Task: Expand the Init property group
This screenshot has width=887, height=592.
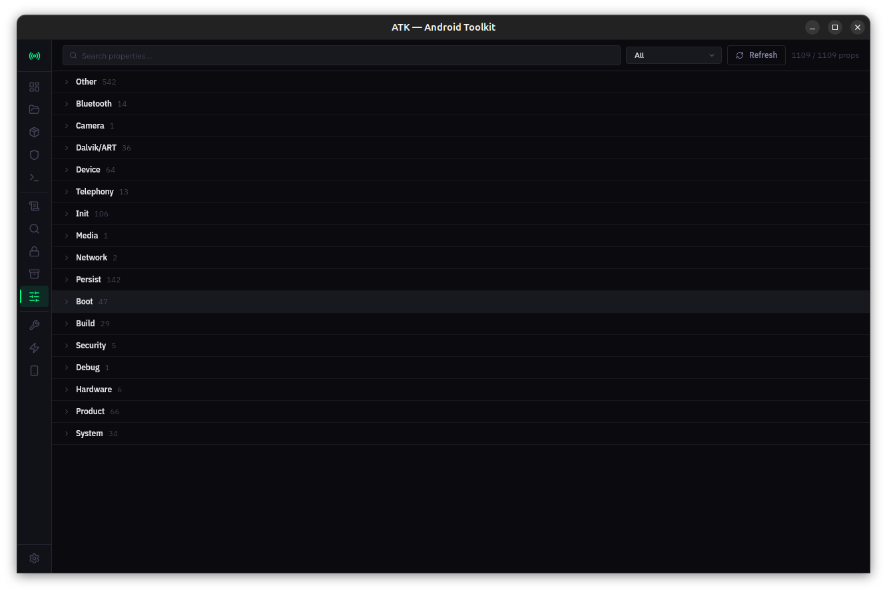Action: click(461, 214)
